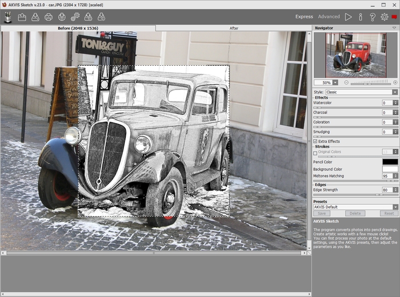Screen dimensions: 400x297
Task: Click the Midtones Hatching field showing 95
Action: pyautogui.click(x=387, y=176)
